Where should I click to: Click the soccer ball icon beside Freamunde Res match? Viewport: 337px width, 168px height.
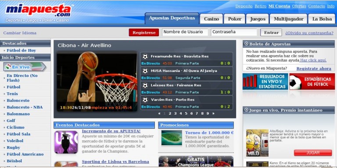click(145, 56)
